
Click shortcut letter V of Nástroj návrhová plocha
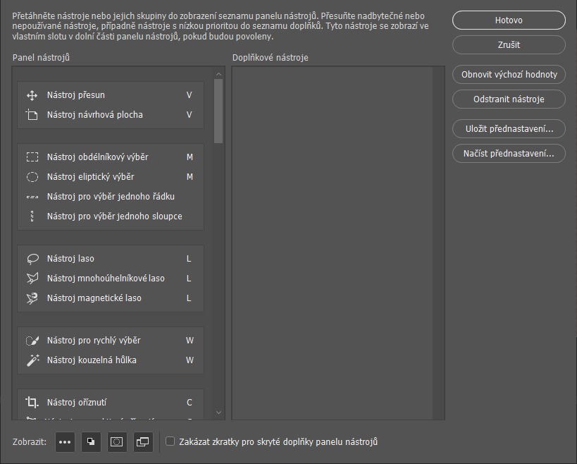tap(189, 115)
